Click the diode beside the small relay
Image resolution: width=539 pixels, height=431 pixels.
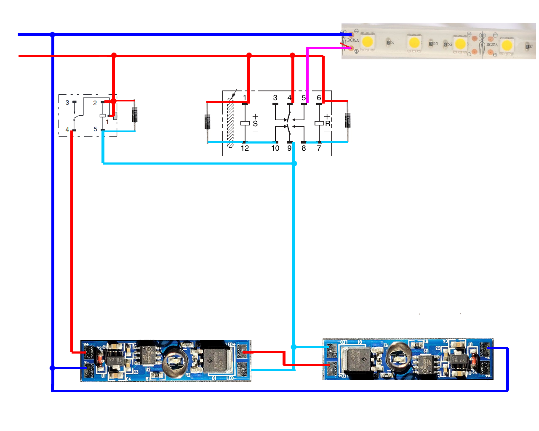pyautogui.click(x=135, y=114)
